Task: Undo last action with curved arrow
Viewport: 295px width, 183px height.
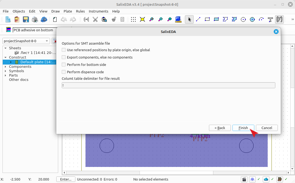Action: coord(64,19)
